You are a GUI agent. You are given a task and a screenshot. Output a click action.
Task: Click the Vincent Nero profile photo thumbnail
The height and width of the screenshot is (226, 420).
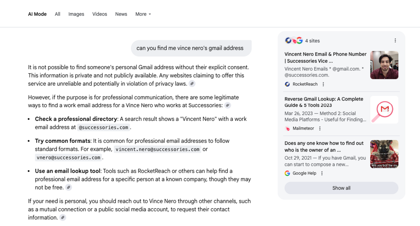[x=384, y=65]
